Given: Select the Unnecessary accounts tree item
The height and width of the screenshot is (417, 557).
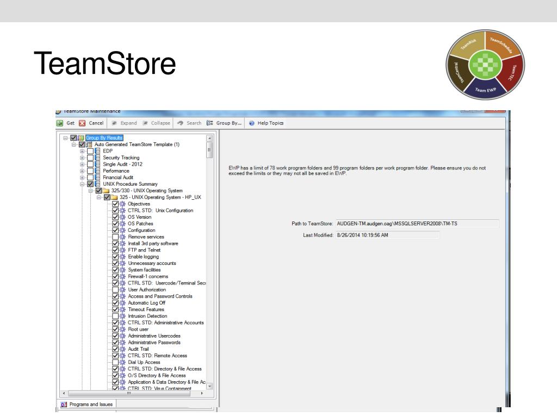Looking at the screenshot, I should [152, 263].
